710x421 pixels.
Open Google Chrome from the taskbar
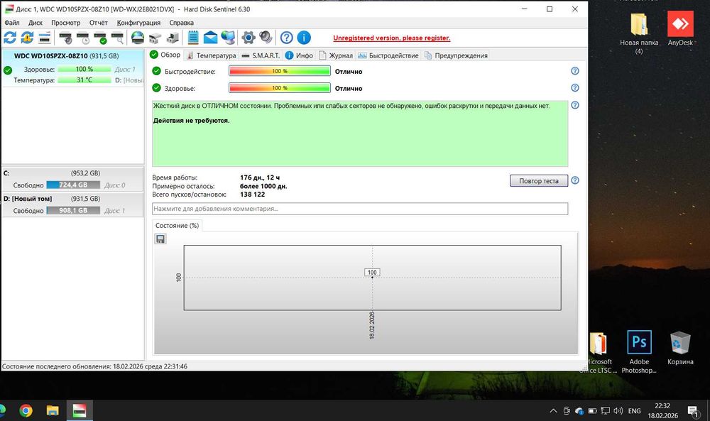(26, 410)
